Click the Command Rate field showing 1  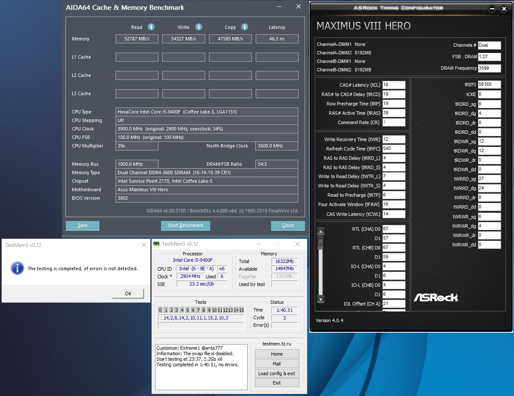pyautogui.click(x=394, y=122)
